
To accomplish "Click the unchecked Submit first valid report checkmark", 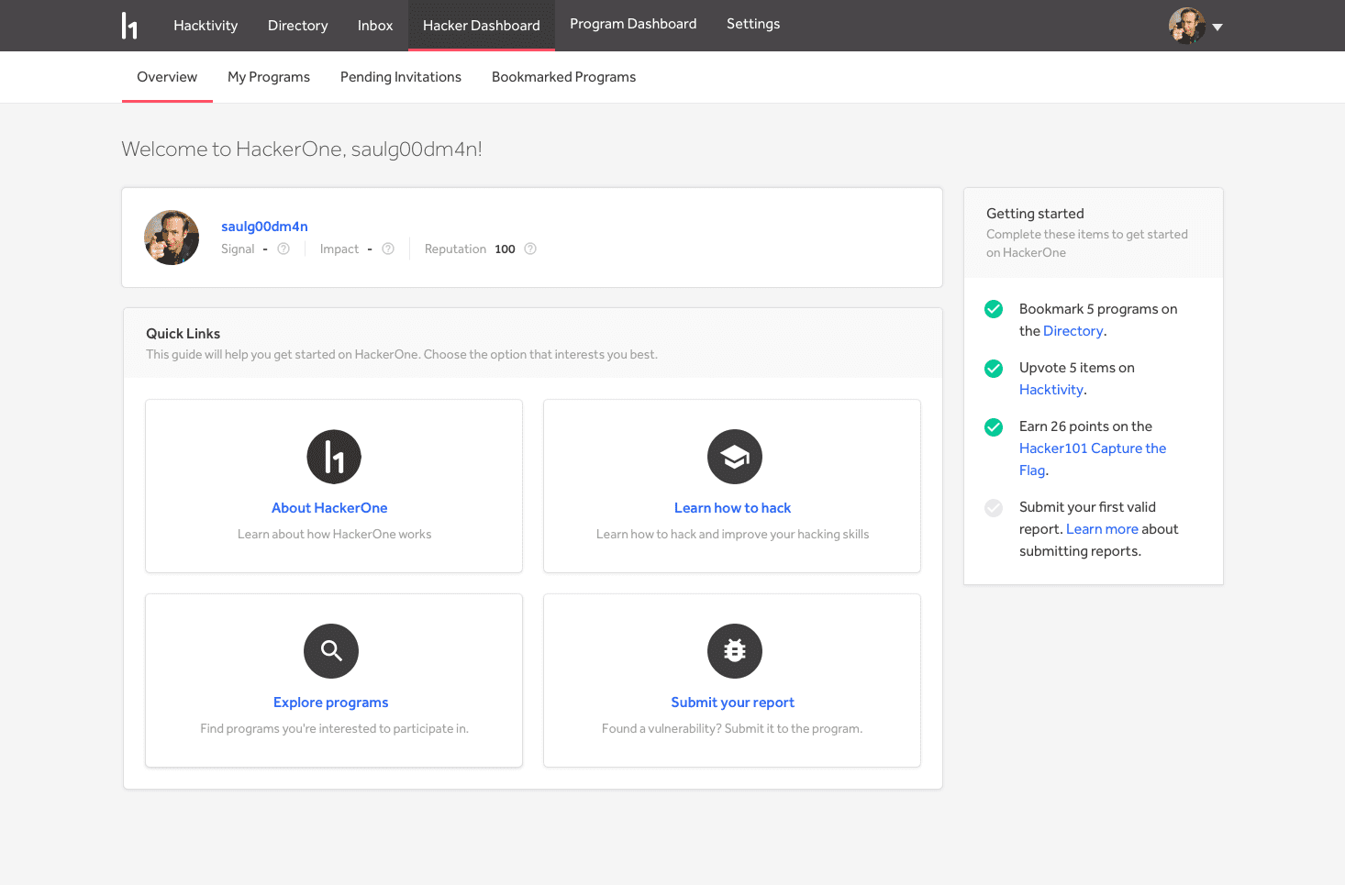I will [x=994, y=508].
